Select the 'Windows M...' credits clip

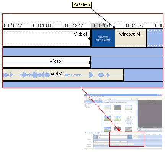(x=131, y=38)
